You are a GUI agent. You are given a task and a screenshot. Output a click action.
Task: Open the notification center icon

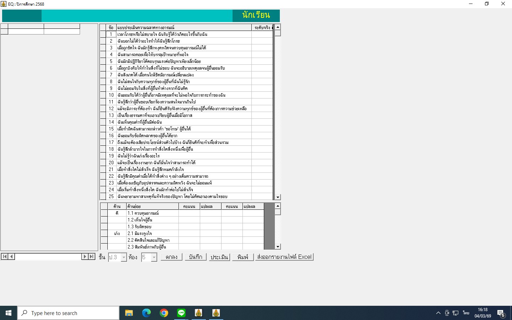501,313
